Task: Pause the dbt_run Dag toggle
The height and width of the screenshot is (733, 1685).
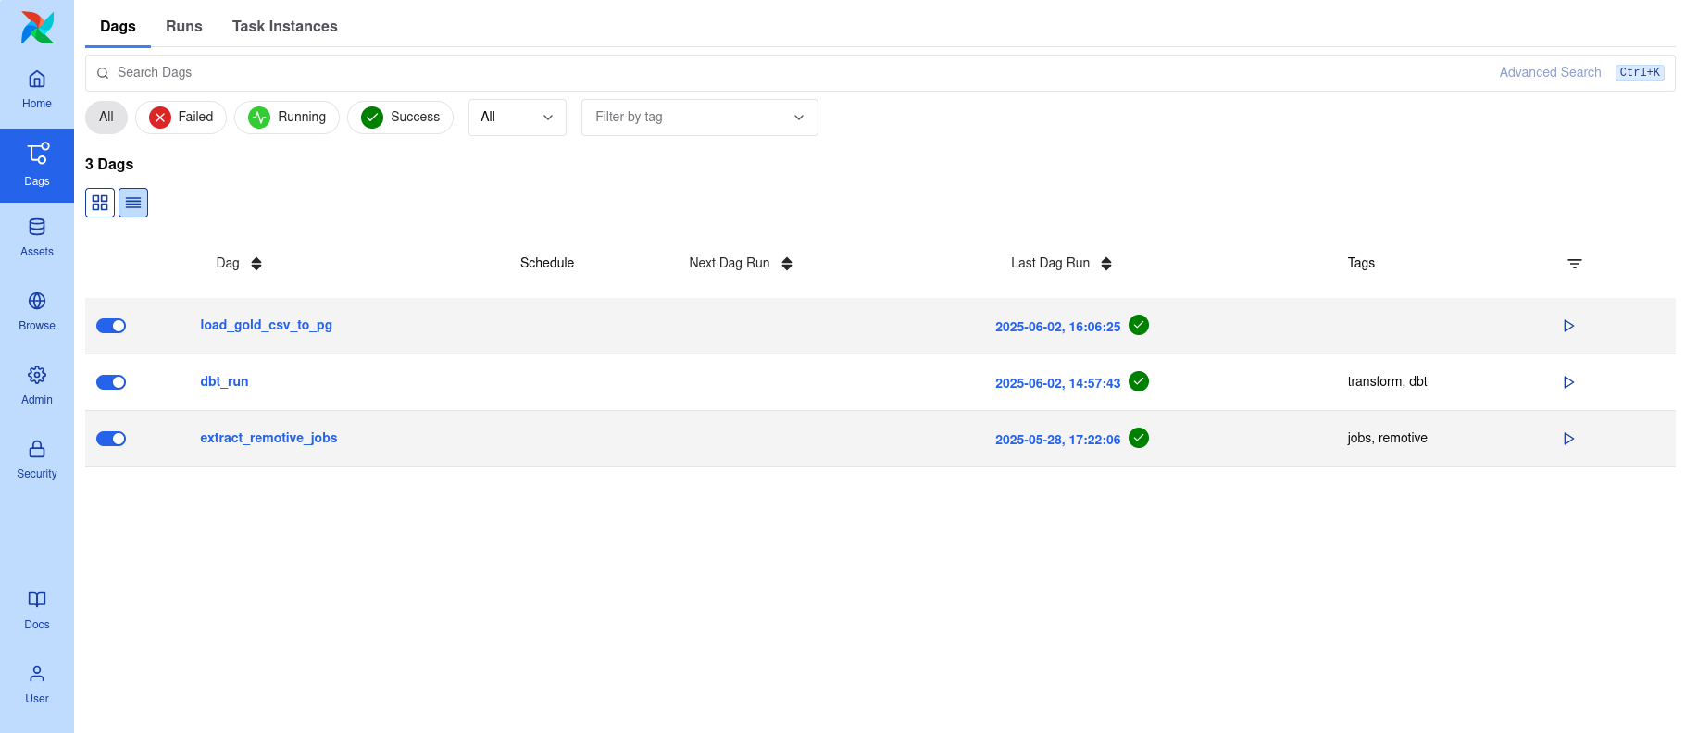Action: 111,382
